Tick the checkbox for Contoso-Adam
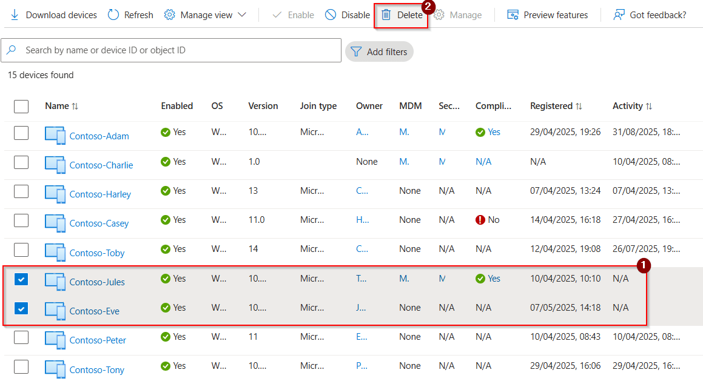The width and height of the screenshot is (703, 384). (x=21, y=133)
